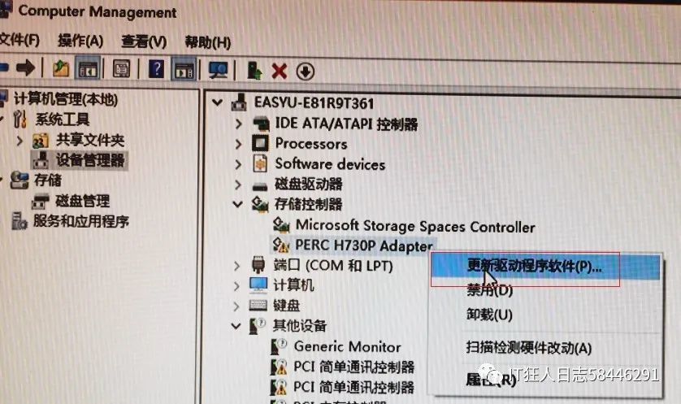Viewport: 681px width, 404px height.
Task: Click the forward arrow toolbar icon
Action: 26,67
